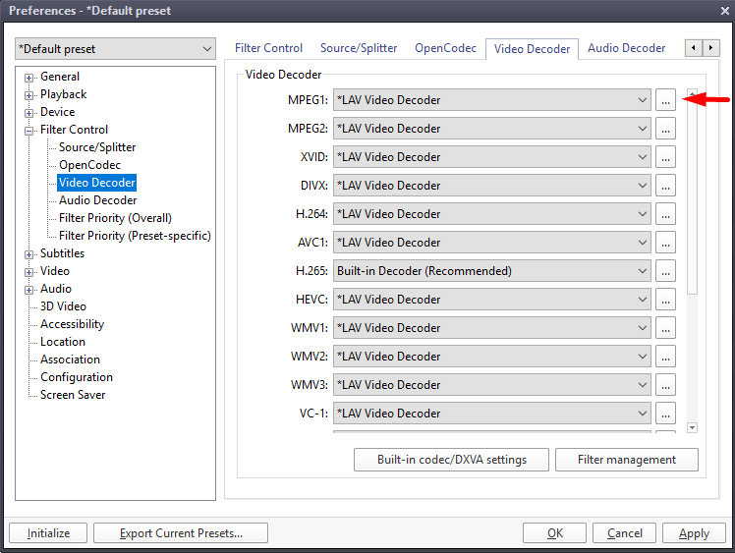Screen dimensions: 735x553
Task: Click the Cancel button
Action: pyautogui.click(x=624, y=533)
